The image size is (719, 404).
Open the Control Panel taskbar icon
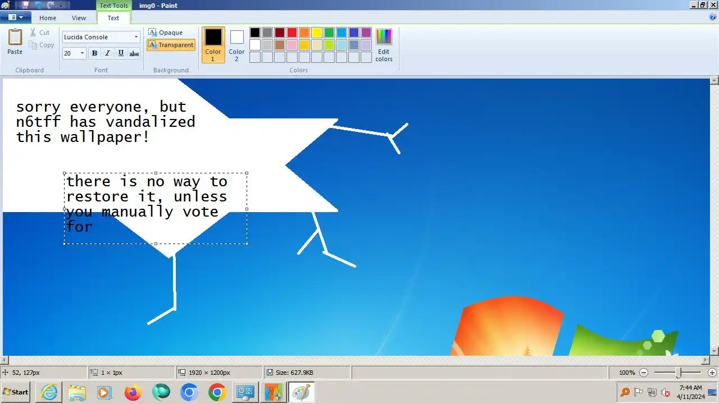point(245,392)
